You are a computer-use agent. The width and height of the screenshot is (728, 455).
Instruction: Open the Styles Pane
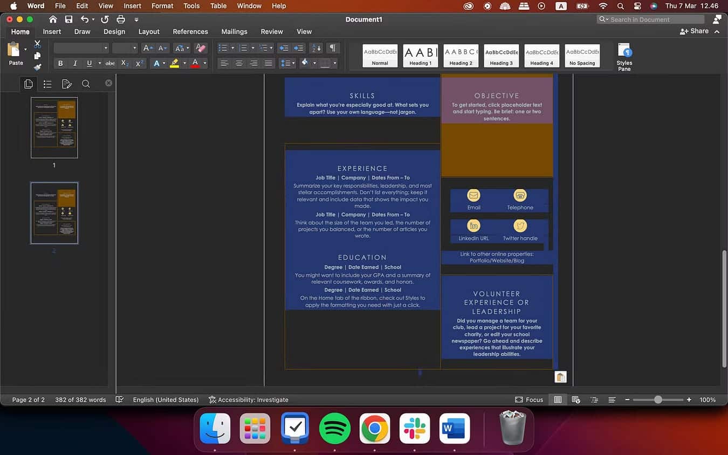point(624,56)
